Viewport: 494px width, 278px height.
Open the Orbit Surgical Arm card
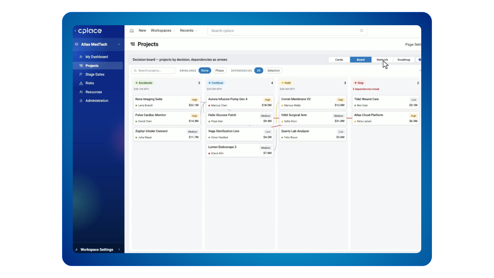313,118
